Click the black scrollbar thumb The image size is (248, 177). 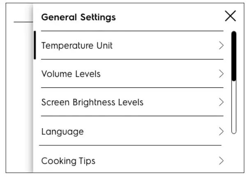[234, 55]
